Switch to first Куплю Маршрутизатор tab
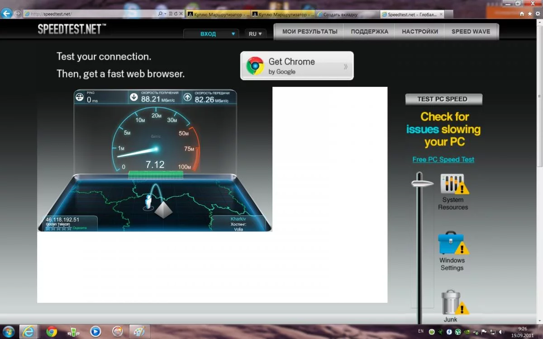543x339 pixels. 218,14
